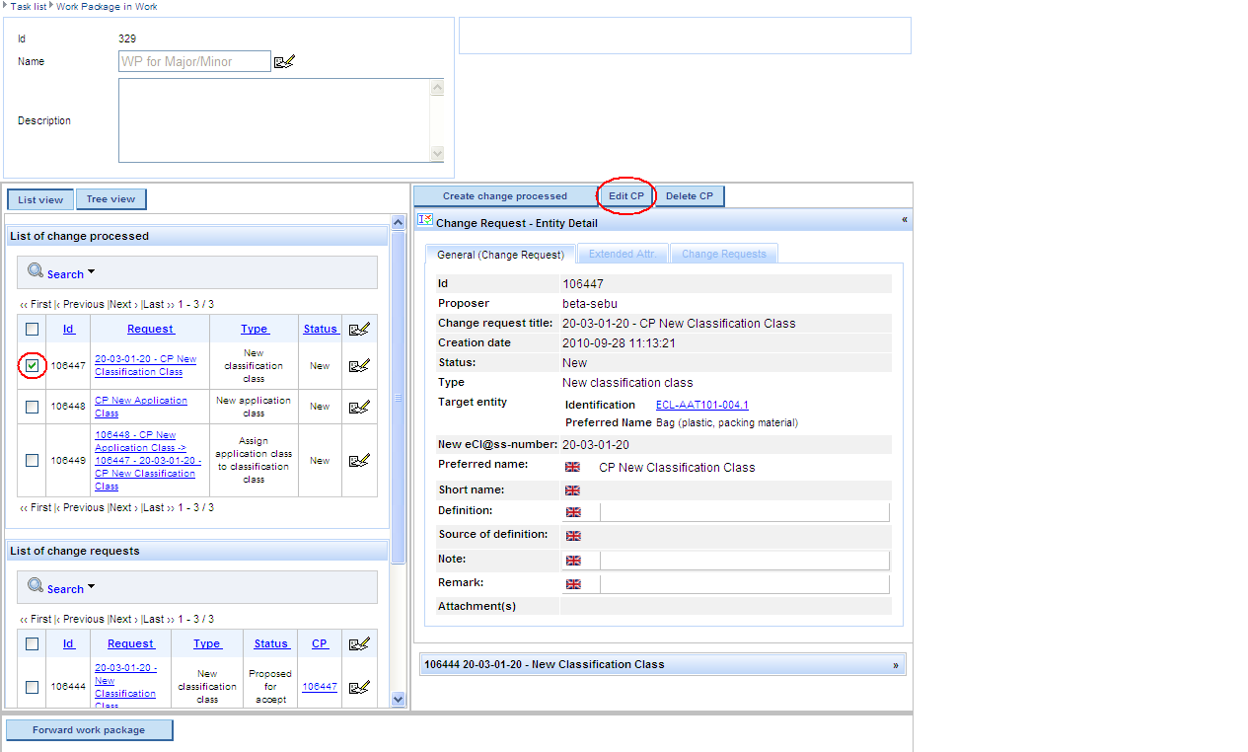Screen dimensions: 1248x752
Task: Click edit icon for change row 106449
Action: [359, 461]
